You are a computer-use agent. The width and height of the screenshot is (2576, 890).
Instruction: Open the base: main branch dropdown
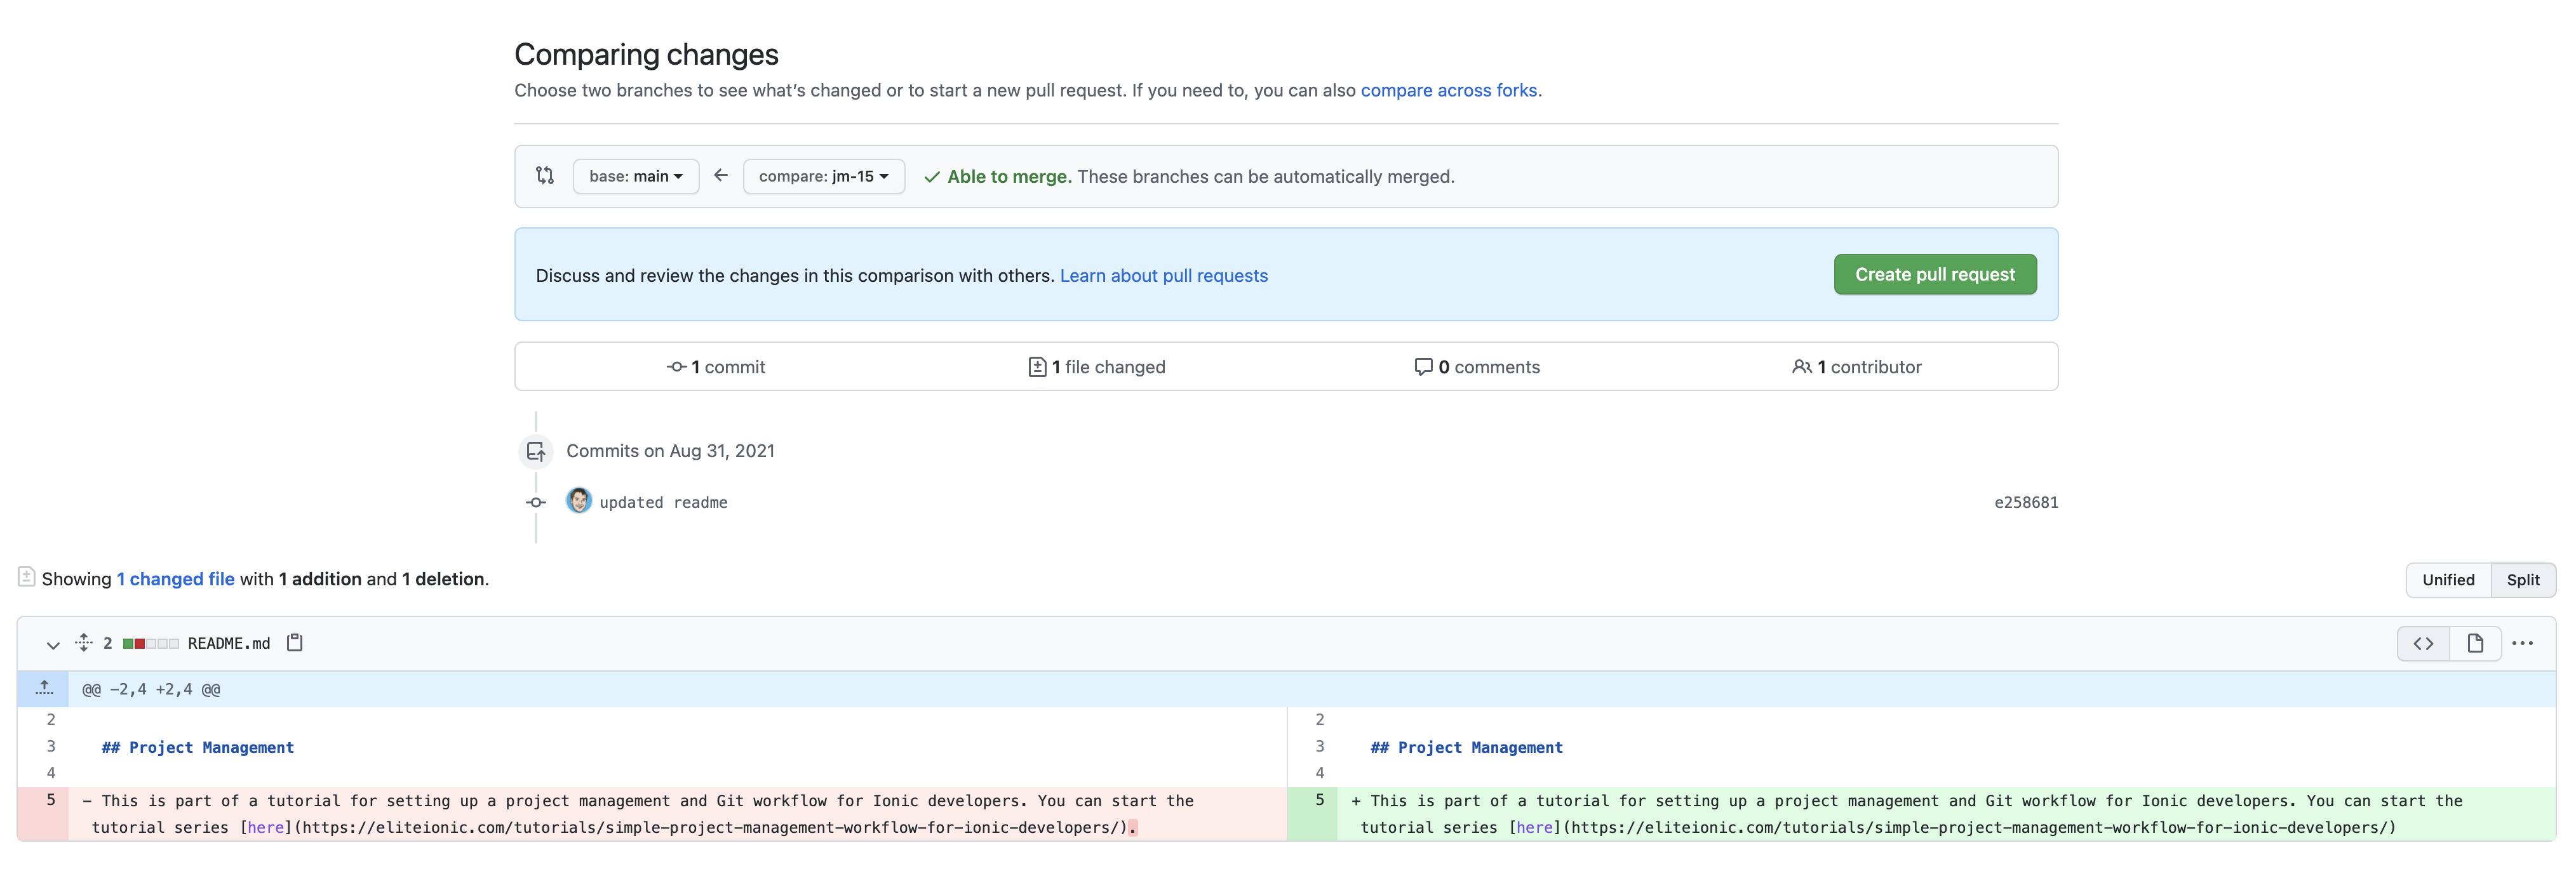pos(636,176)
